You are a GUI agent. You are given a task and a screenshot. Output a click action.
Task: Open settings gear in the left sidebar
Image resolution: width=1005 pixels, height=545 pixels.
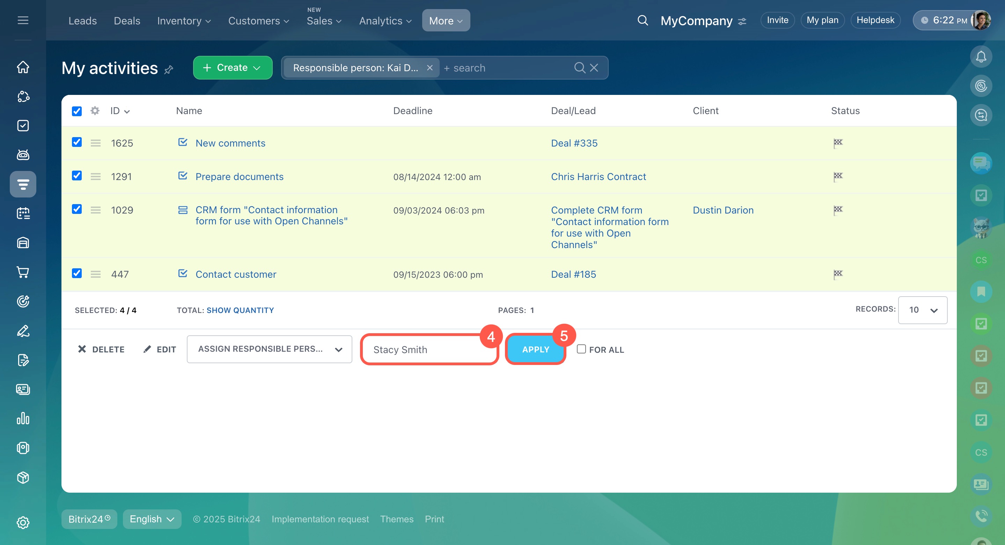(23, 522)
